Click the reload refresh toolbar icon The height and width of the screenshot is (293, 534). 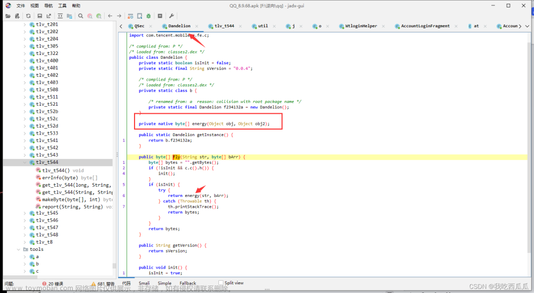pyautogui.click(x=28, y=16)
